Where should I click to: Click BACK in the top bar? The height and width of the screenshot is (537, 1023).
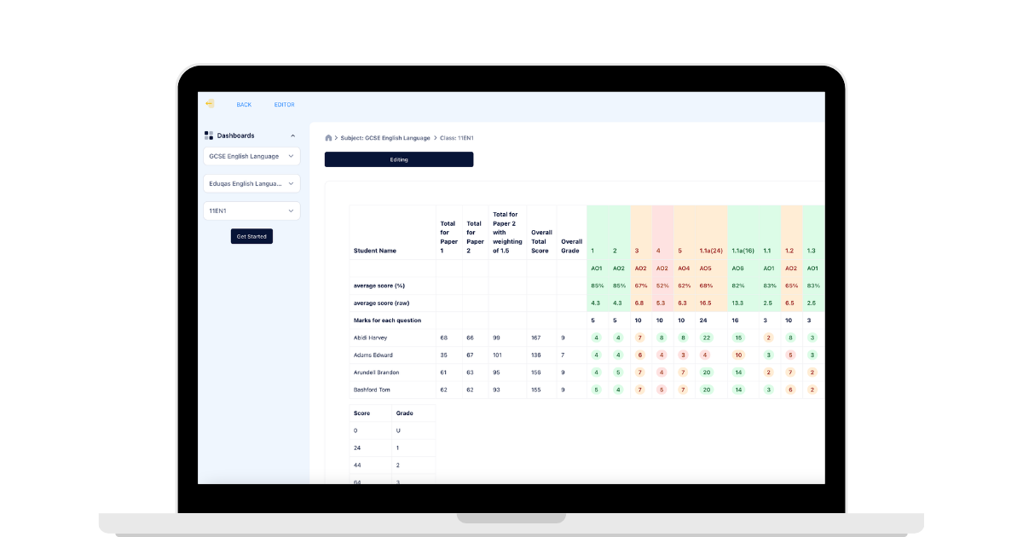244,105
